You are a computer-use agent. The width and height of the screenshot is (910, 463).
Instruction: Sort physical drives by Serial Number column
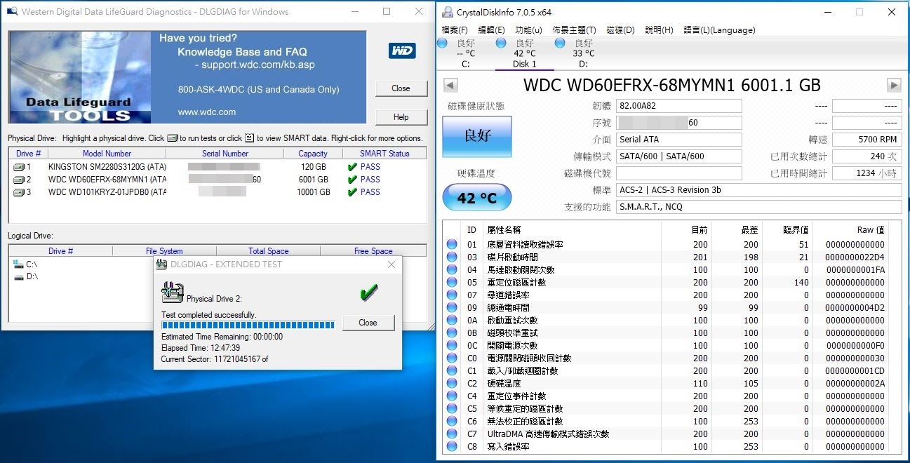pyautogui.click(x=225, y=154)
